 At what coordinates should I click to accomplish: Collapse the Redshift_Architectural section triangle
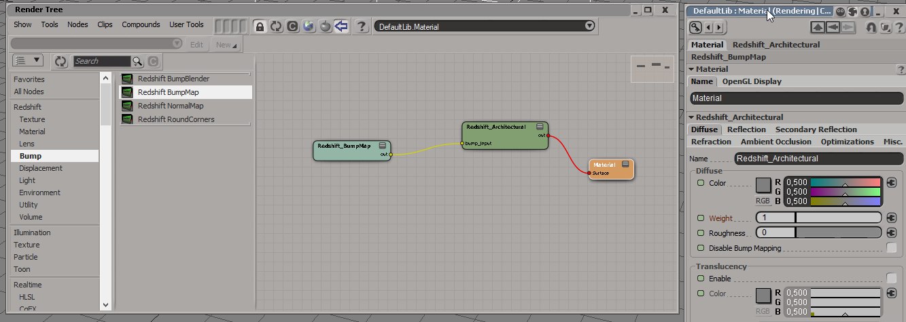point(692,117)
